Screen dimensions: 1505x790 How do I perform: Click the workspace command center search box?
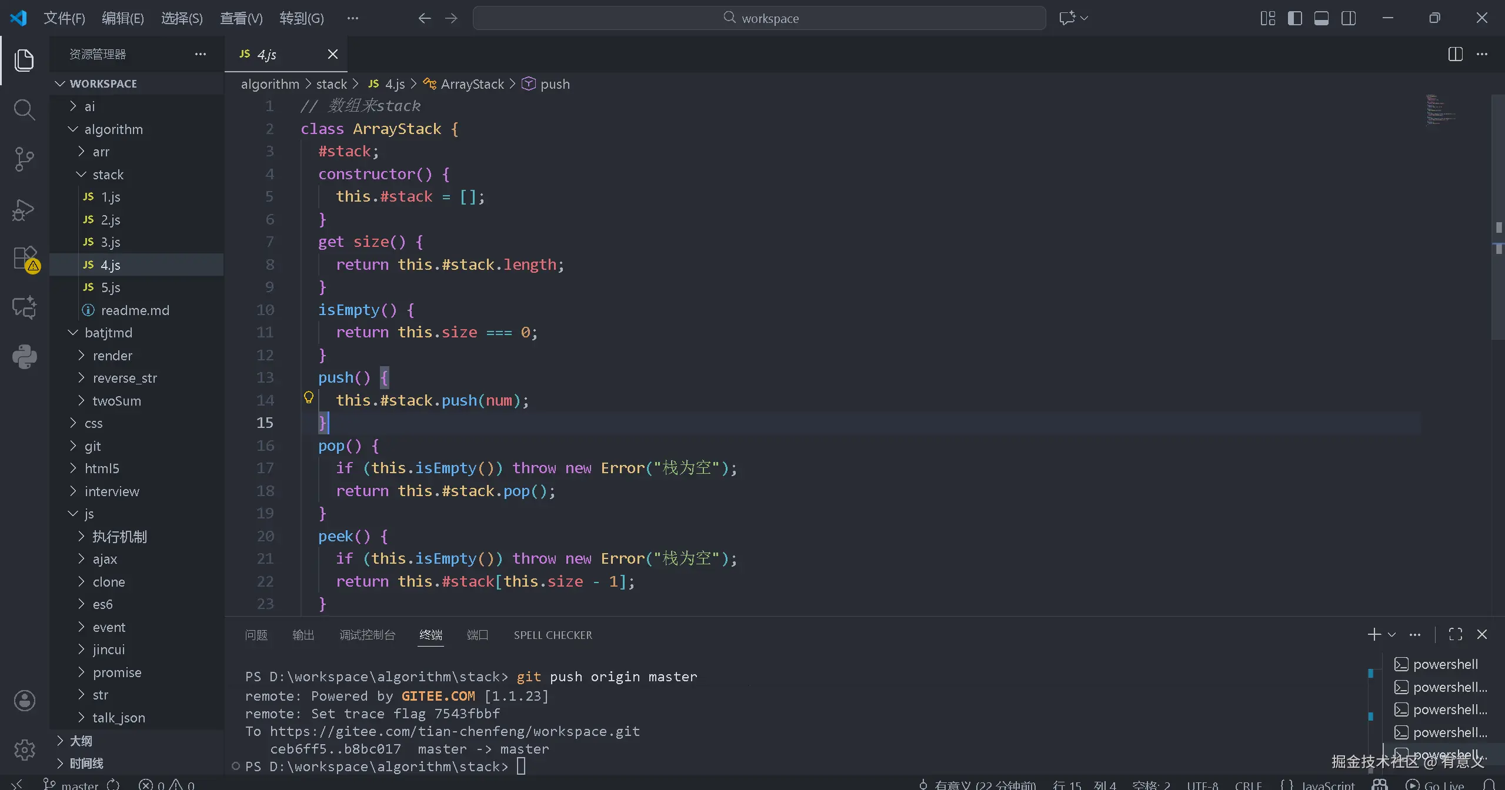(759, 18)
